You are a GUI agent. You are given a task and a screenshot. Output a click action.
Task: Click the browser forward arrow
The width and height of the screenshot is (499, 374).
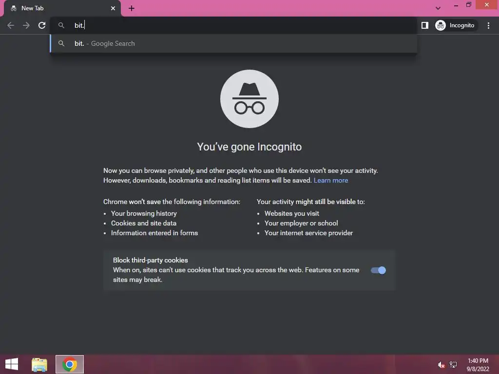26,25
